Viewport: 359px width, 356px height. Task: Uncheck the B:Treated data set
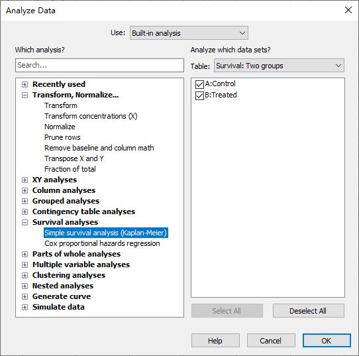199,95
